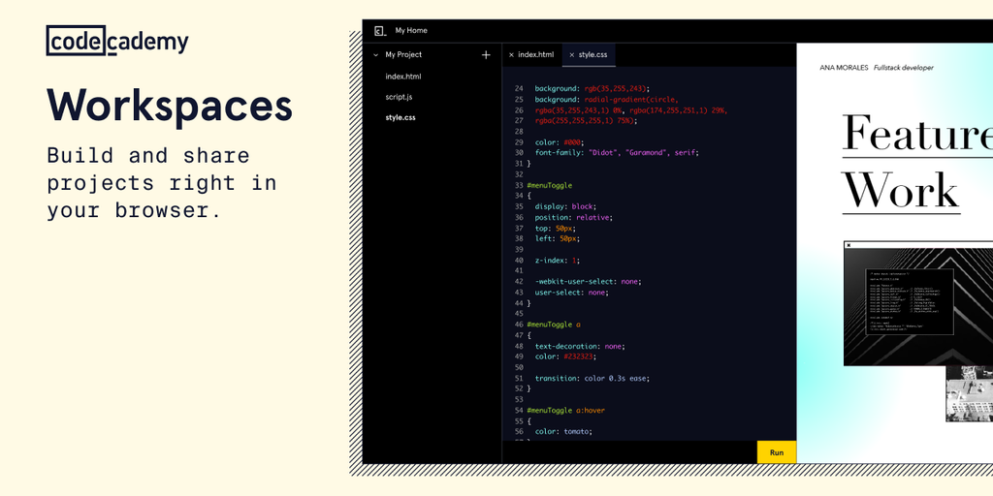Open index.html in the file tree
The height and width of the screenshot is (496, 993).
tap(403, 77)
